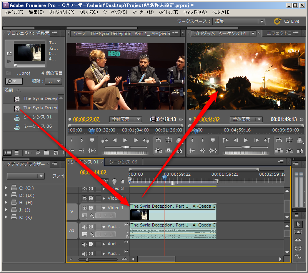Add unnumbered marker in Source monitor
The height and width of the screenshot is (273, 308).
[x=92, y=140]
